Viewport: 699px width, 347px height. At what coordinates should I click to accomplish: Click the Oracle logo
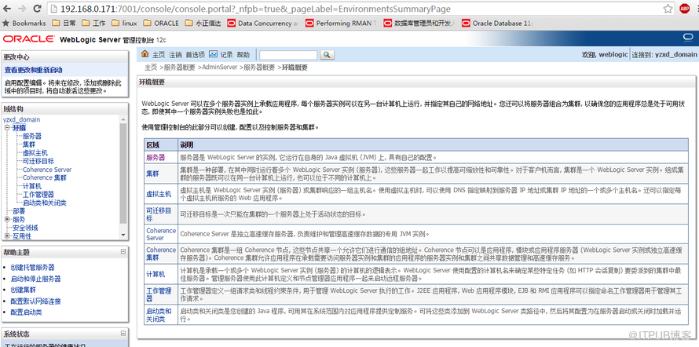coord(28,39)
